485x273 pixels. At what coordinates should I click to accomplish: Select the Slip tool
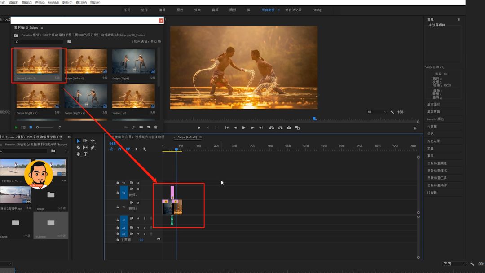(85, 147)
